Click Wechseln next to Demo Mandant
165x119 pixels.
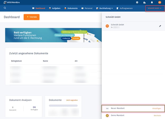pyautogui.click(x=157, y=115)
